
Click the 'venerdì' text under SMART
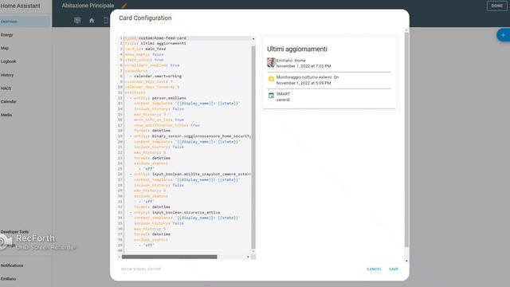(x=283, y=100)
